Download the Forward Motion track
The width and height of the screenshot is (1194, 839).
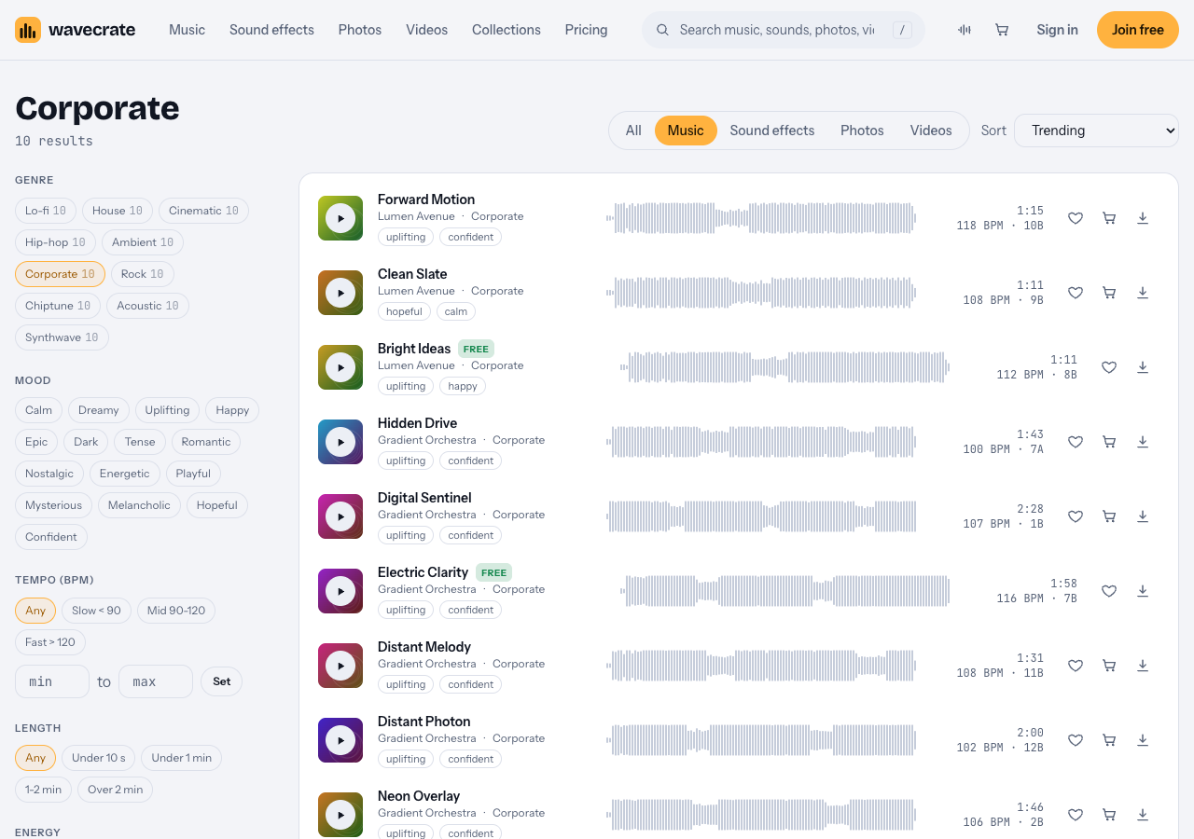tap(1143, 218)
